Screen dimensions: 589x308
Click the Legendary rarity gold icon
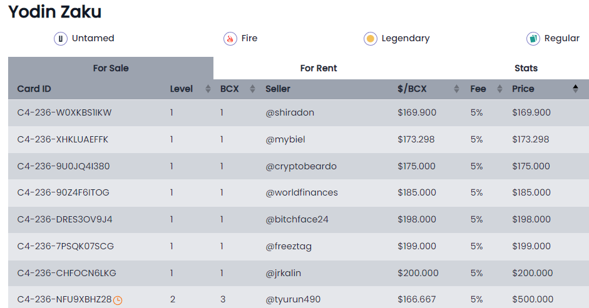pyautogui.click(x=371, y=38)
